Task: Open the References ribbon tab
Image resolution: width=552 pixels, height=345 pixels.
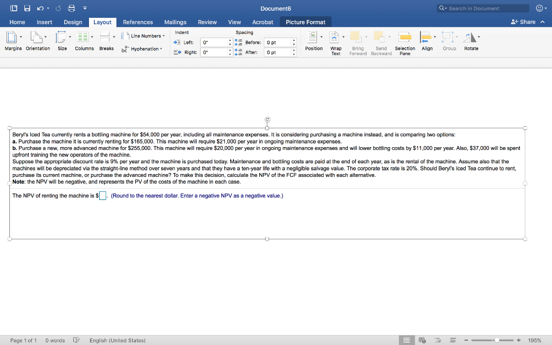Action: click(x=137, y=22)
